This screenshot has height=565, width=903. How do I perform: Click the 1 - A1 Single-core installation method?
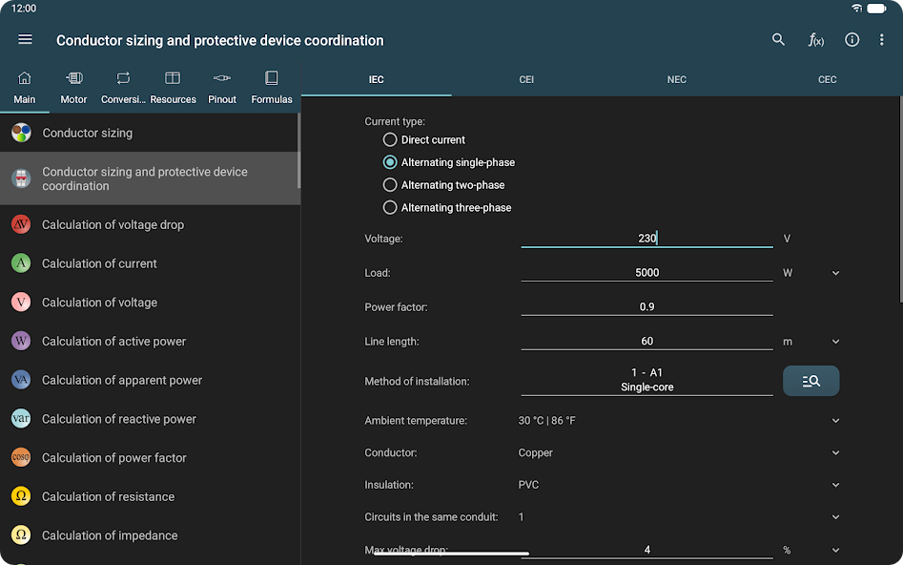coord(646,379)
